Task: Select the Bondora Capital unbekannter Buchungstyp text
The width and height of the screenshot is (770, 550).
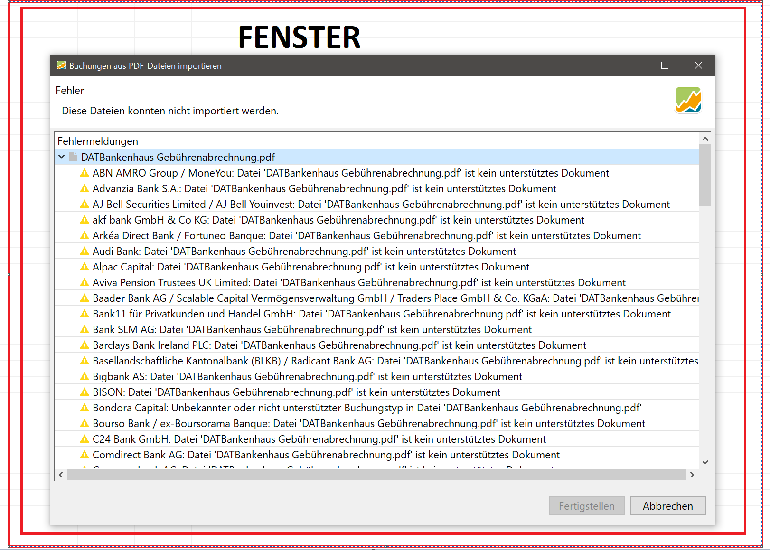Action: 367,408
